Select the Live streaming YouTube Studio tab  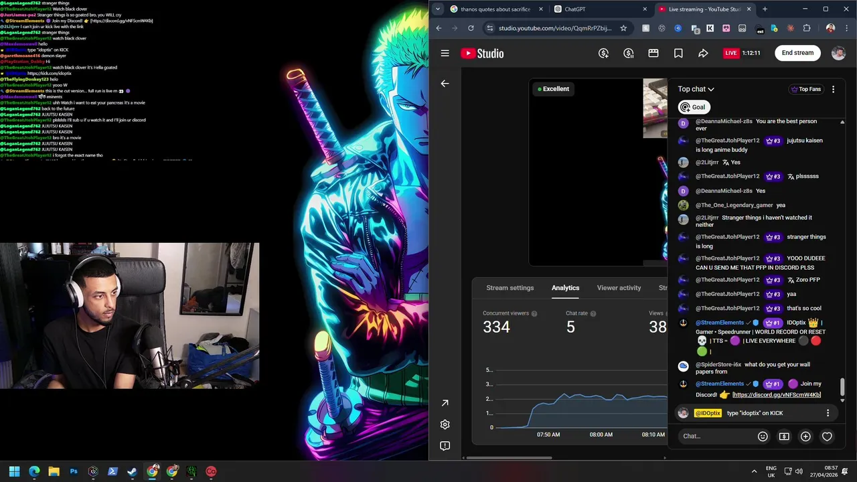coord(704,9)
